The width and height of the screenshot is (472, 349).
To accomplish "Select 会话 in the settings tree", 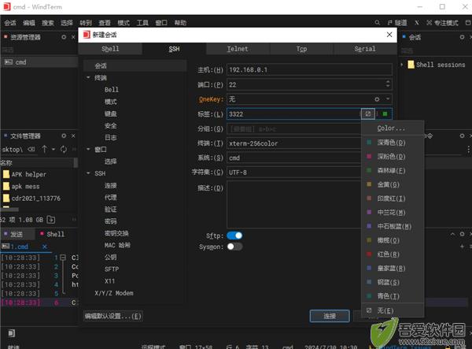I will click(135, 65).
